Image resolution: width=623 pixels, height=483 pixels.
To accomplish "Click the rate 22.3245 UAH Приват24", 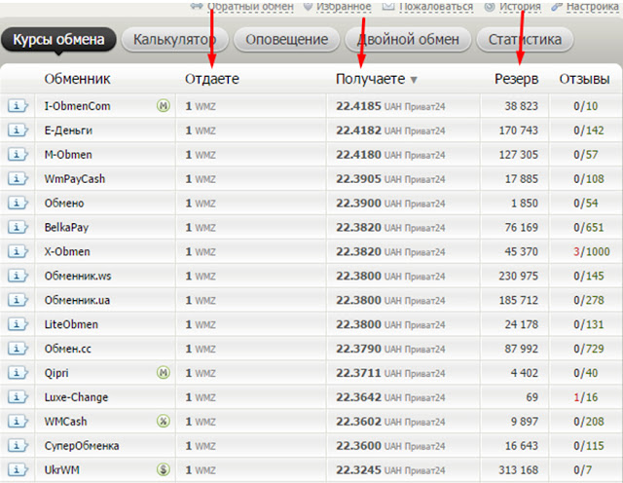I will pos(390,470).
